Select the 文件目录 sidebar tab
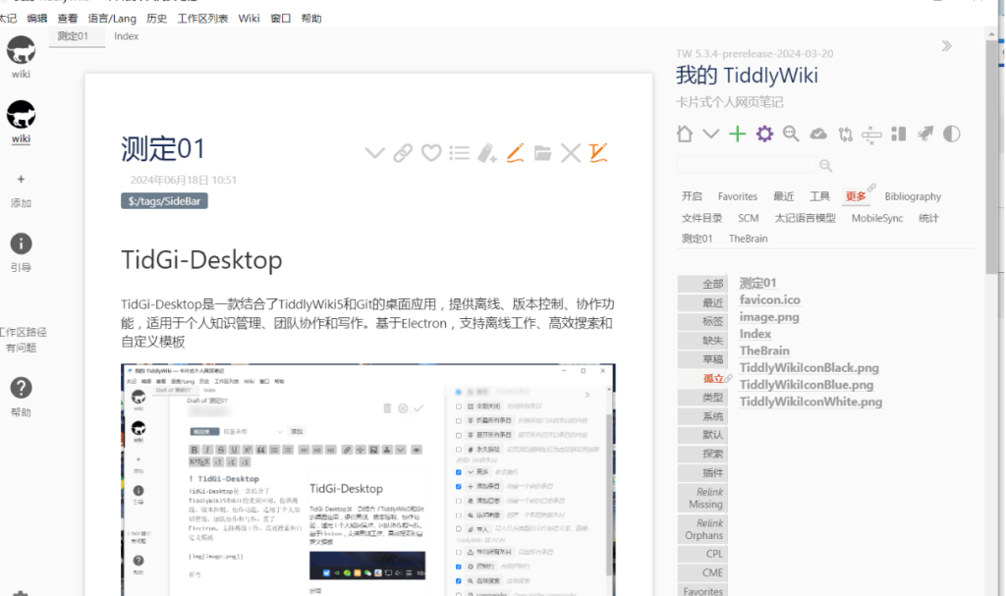This screenshot has height=596, width=1006. tap(701, 218)
